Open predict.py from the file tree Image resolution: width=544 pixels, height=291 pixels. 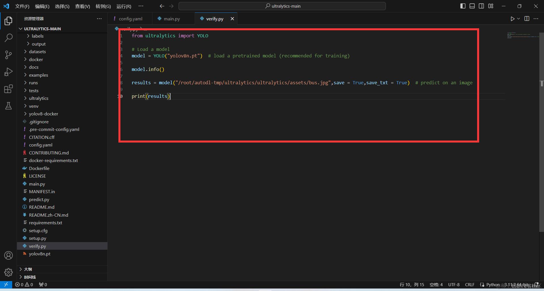(62, 200)
